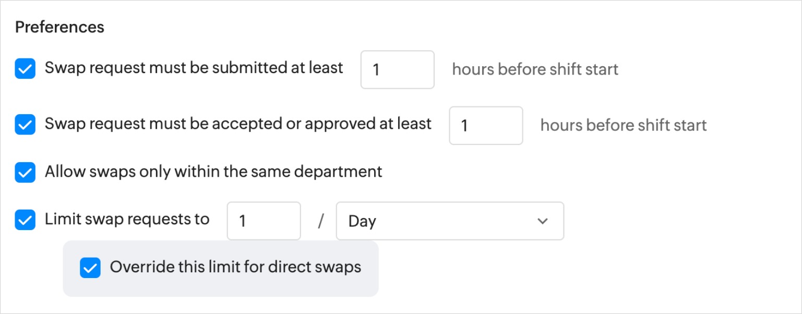802x314 pixels.
Task: Click the accepted or approved hours input
Action: (x=486, y=125)
